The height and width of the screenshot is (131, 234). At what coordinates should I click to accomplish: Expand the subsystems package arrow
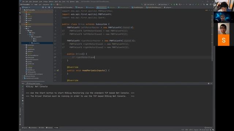click(30, 43)
